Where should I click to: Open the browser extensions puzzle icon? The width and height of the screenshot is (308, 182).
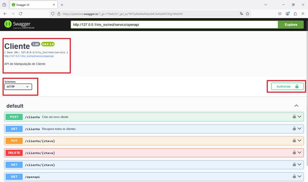295,13
